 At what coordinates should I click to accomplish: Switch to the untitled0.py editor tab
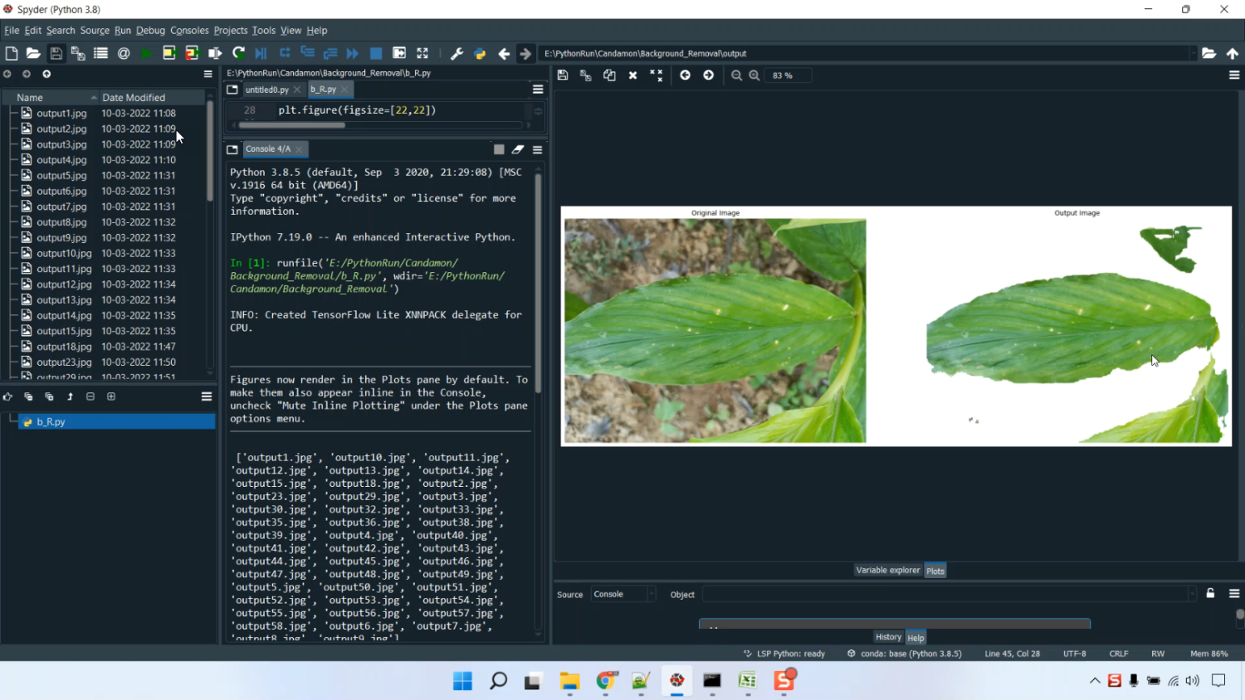coord(266,90)
